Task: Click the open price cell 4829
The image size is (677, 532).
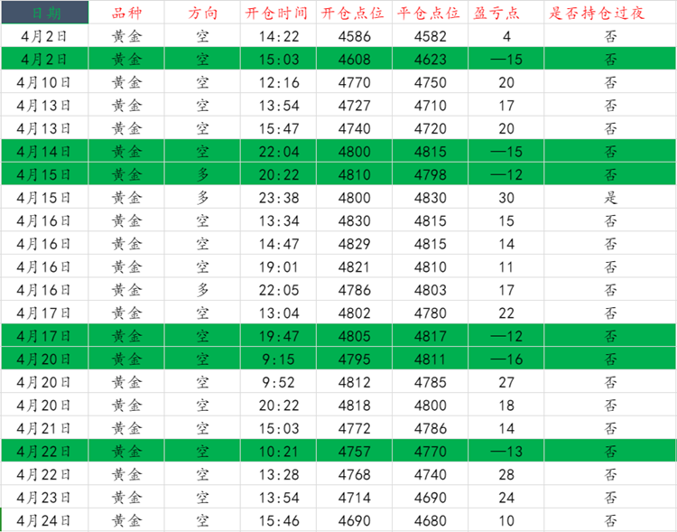Action: tap(355, 243)
